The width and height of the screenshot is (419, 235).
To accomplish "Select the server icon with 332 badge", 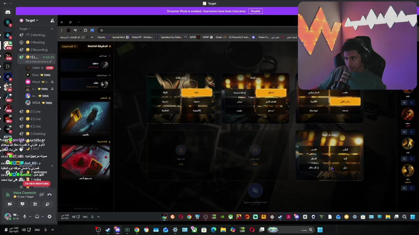I will (8, 56).
